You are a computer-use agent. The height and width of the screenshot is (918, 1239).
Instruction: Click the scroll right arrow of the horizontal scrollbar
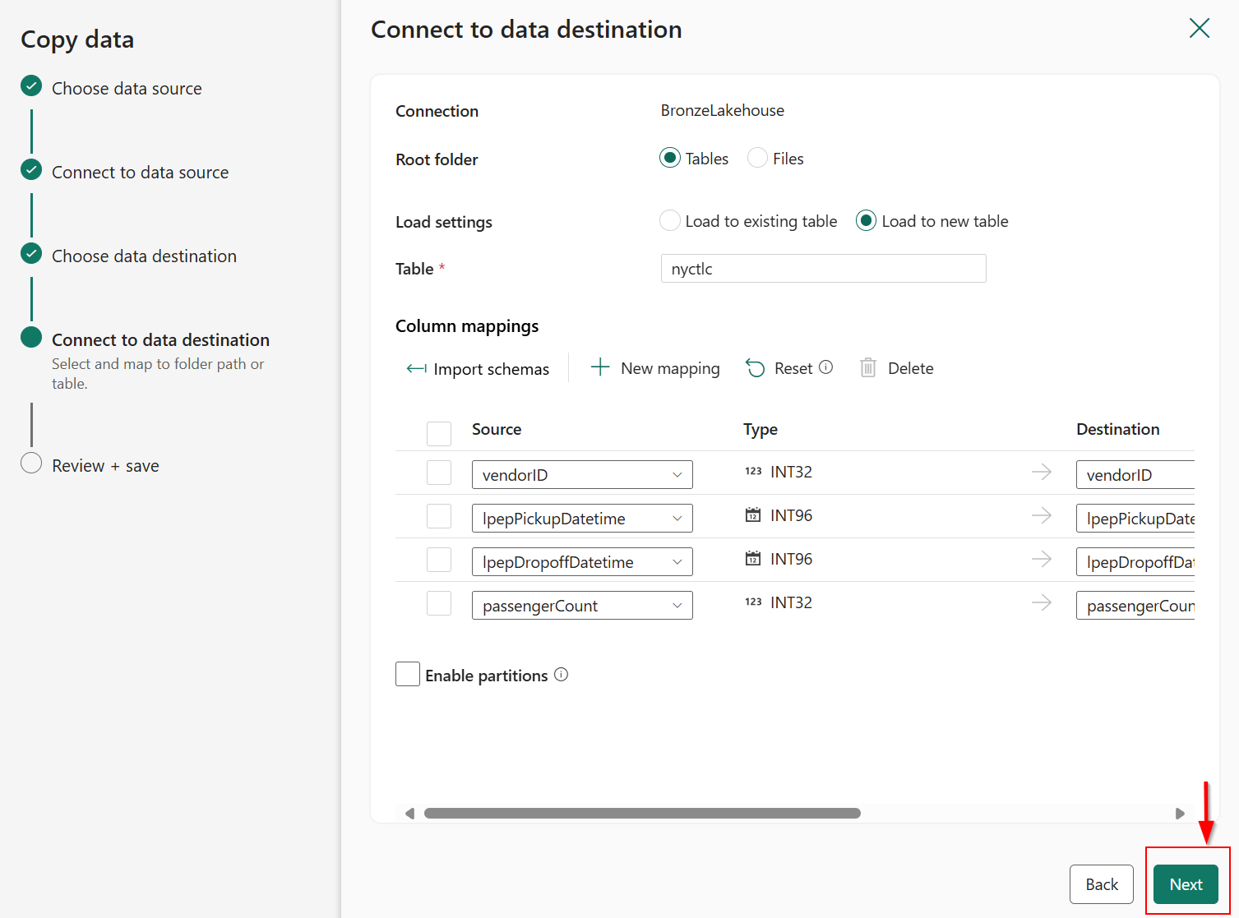click(x=1180, y=814)
